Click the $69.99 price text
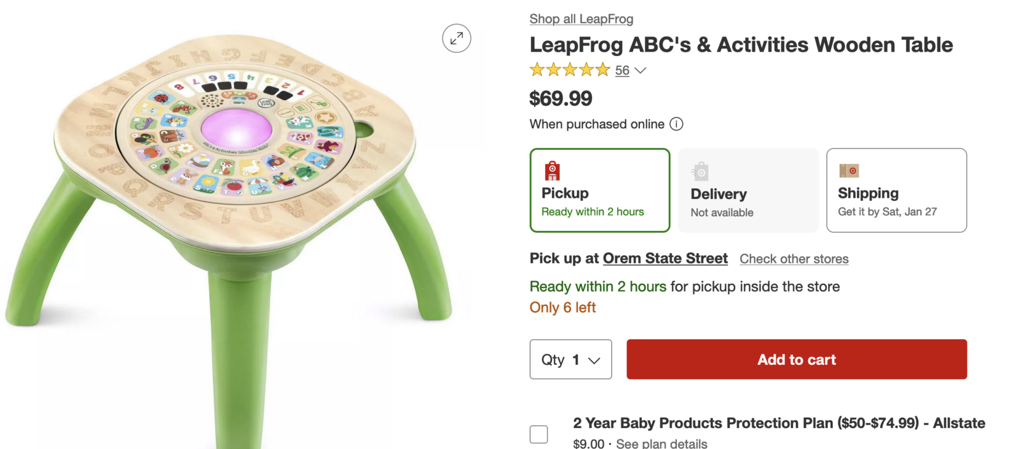 561,98
